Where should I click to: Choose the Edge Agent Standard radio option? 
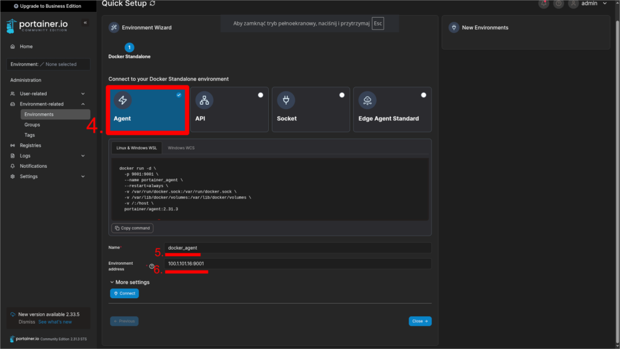pyautogui.click(x=423, y=95)
